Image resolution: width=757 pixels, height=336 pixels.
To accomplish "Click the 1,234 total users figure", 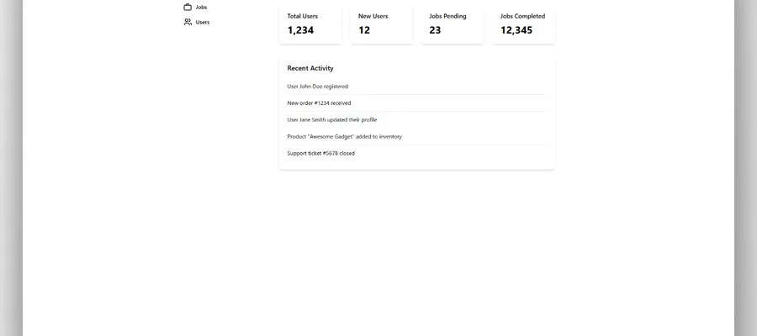I will coord(300,30).
